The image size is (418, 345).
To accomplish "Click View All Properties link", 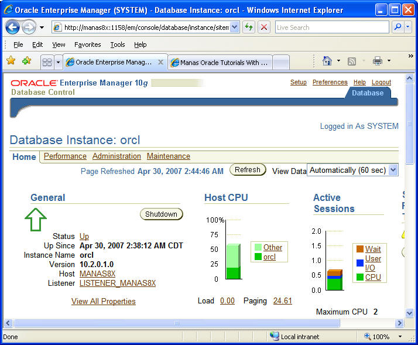I will 104,301.
